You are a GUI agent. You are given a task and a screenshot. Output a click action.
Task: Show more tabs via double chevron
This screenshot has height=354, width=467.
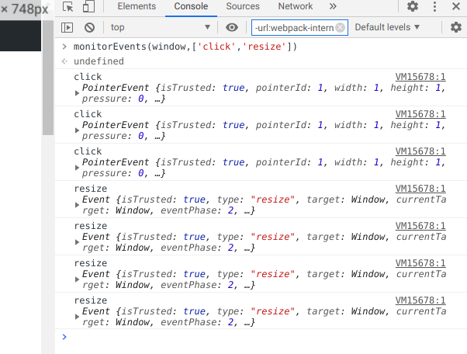click(x=333, y=6)
